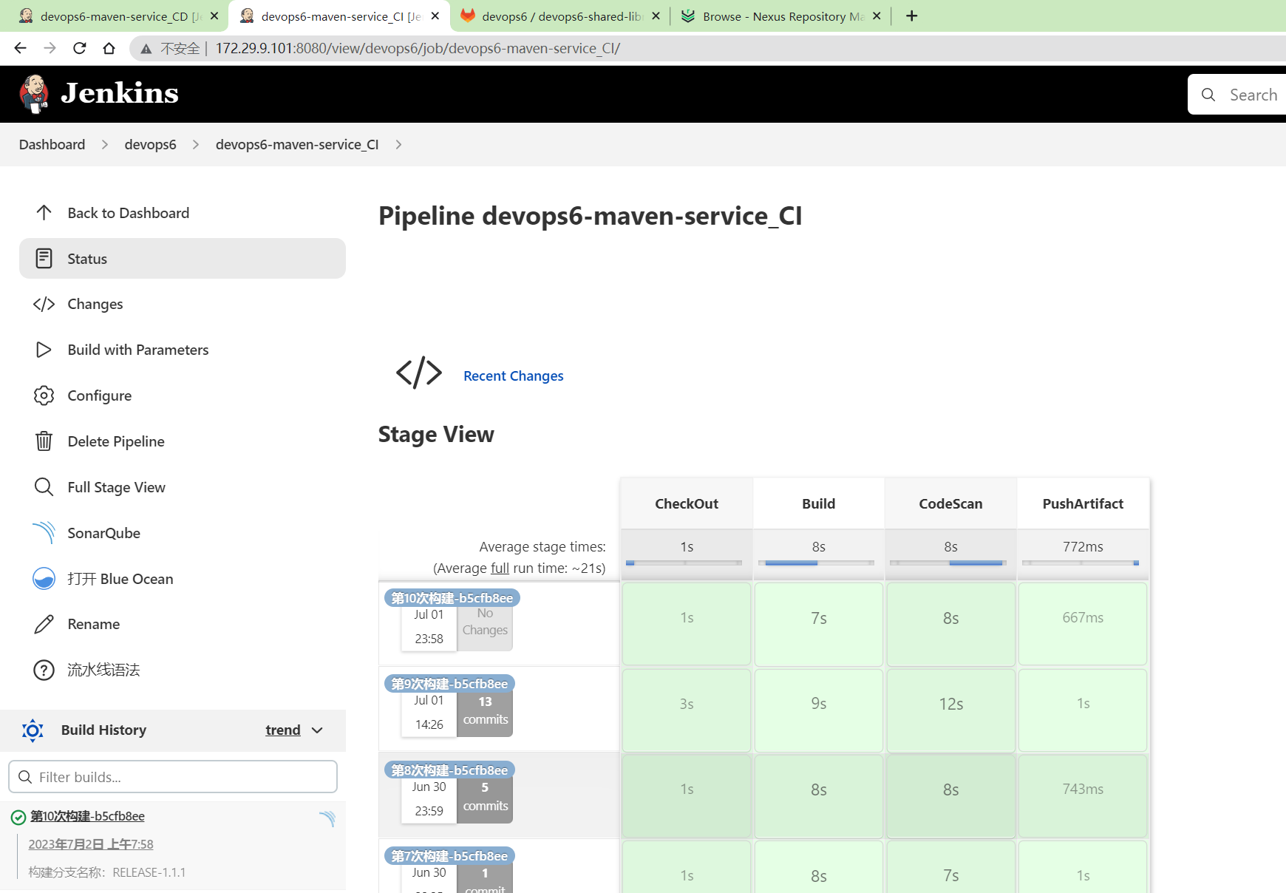Click the Jenkins logo mascot icon
Viewport: 1286px width, 893px height.
coord(34,94)
